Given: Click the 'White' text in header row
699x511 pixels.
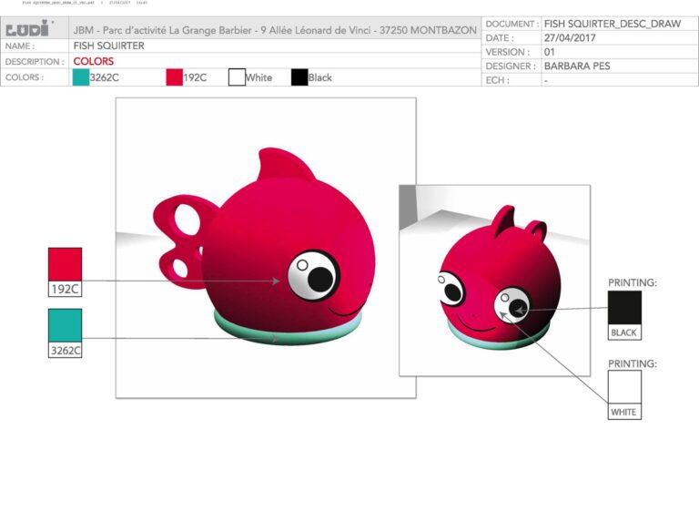Looking at the screenshot, I should tap(259, 77).
